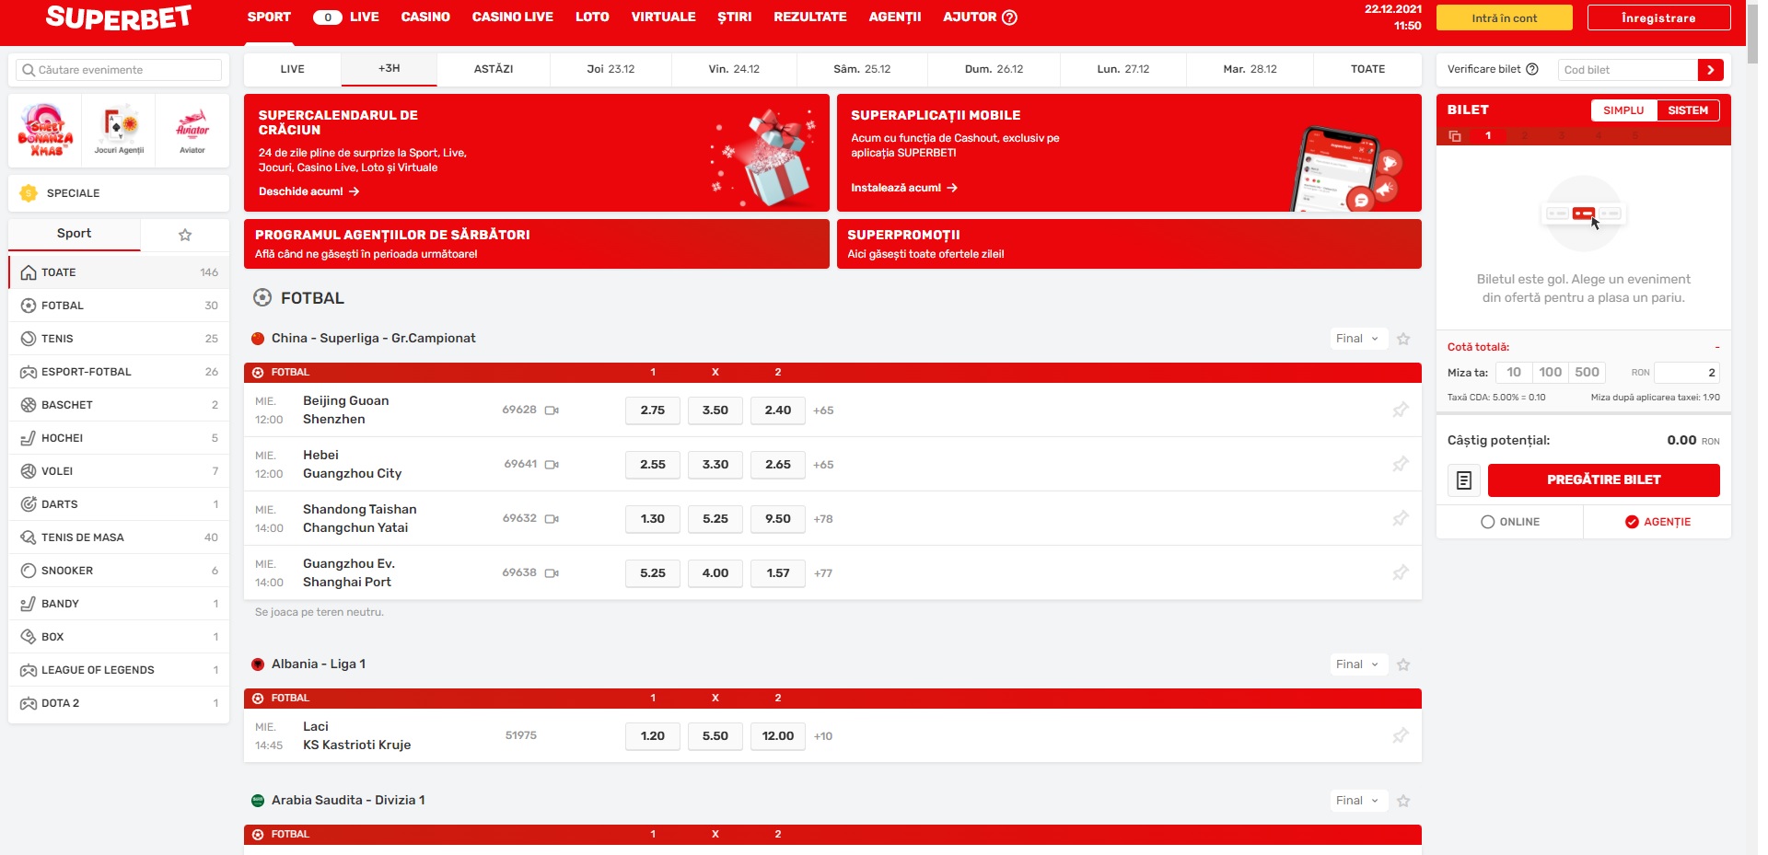Favorite the China Superliga league star
1768x855 pixels.
1403,339
